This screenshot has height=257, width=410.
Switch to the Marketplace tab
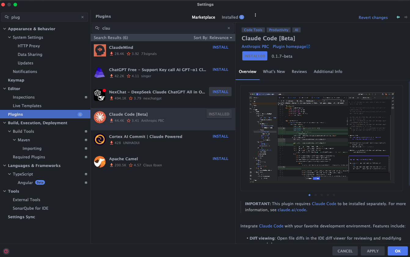point(203,17)
